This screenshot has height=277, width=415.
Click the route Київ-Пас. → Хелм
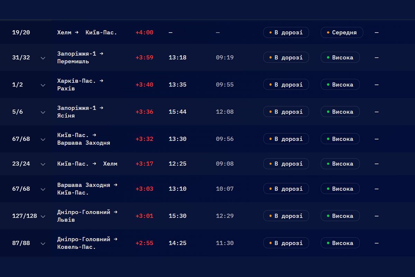point(87,164)
